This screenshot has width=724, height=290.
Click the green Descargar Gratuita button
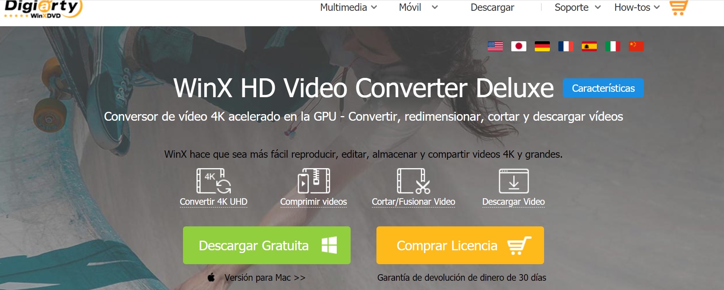click(x=267, y=245)
